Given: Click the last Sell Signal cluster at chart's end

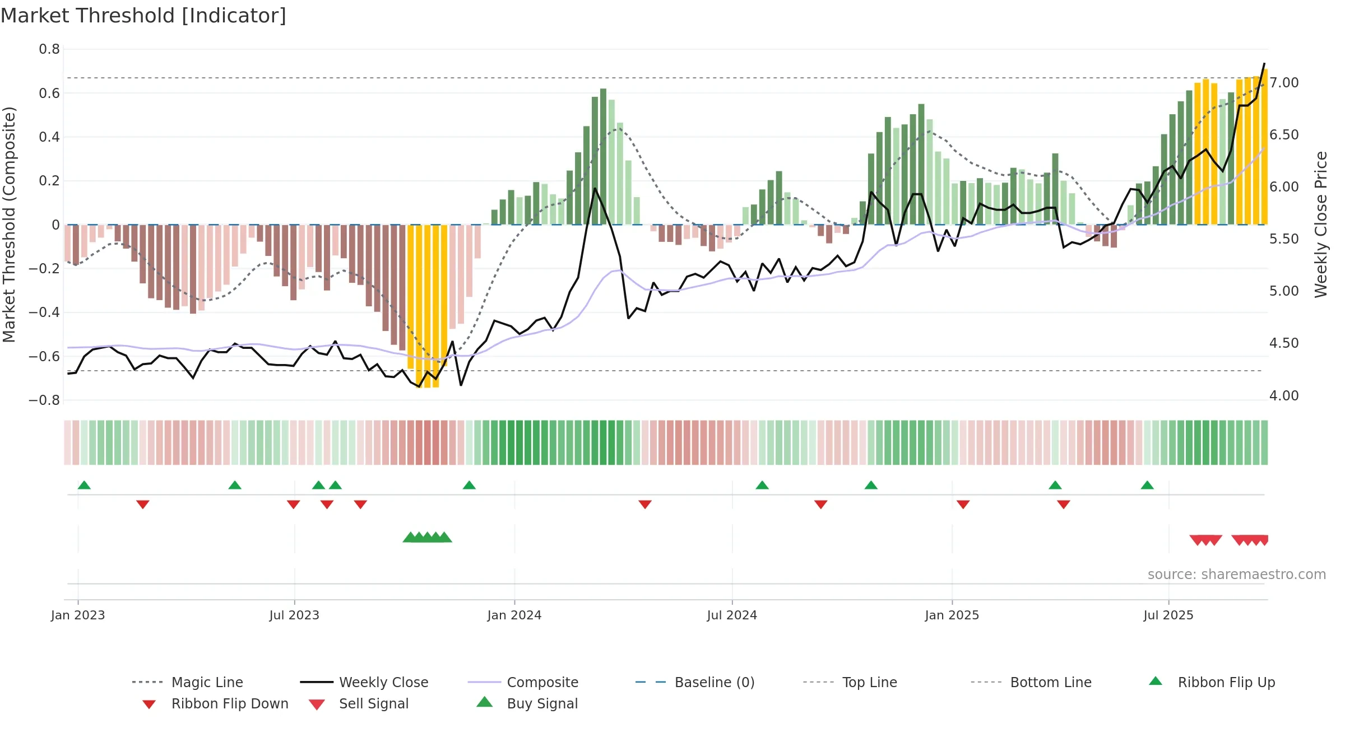Looking at the screenshot, I should [1250, 540].
